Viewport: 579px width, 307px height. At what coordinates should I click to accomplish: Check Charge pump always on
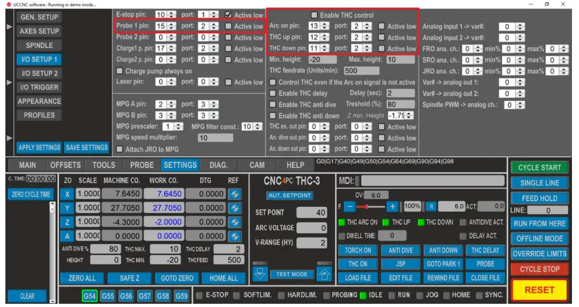pos(119,71)
